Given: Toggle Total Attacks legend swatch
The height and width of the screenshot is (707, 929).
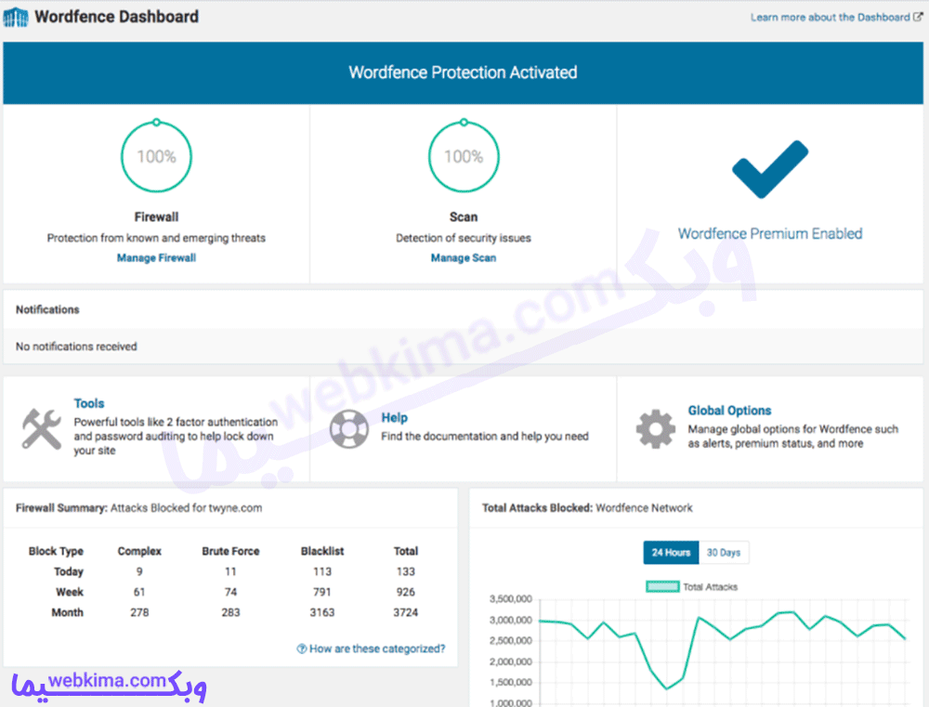Looking at the screenshot, I should click(662, 587).
